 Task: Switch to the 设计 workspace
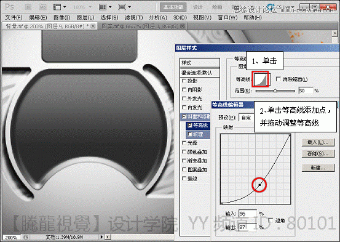(197, 7)
